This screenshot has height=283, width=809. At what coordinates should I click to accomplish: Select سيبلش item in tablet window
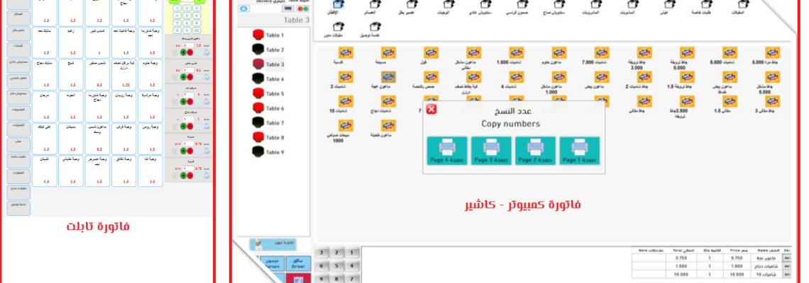pyautogui.click(x=71, y=138)
